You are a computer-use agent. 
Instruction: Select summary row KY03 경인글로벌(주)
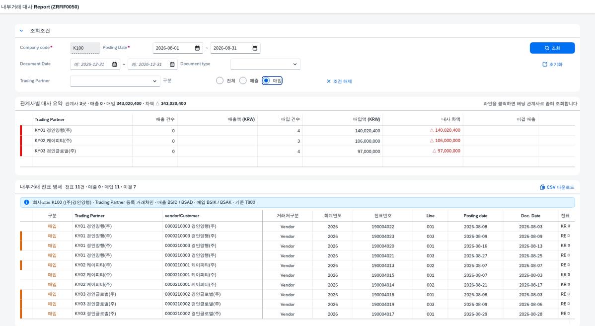click(x=297, y=151)
